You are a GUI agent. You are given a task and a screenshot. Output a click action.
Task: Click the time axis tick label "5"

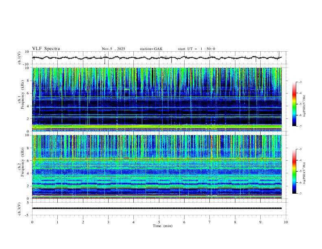click(159, 222)
